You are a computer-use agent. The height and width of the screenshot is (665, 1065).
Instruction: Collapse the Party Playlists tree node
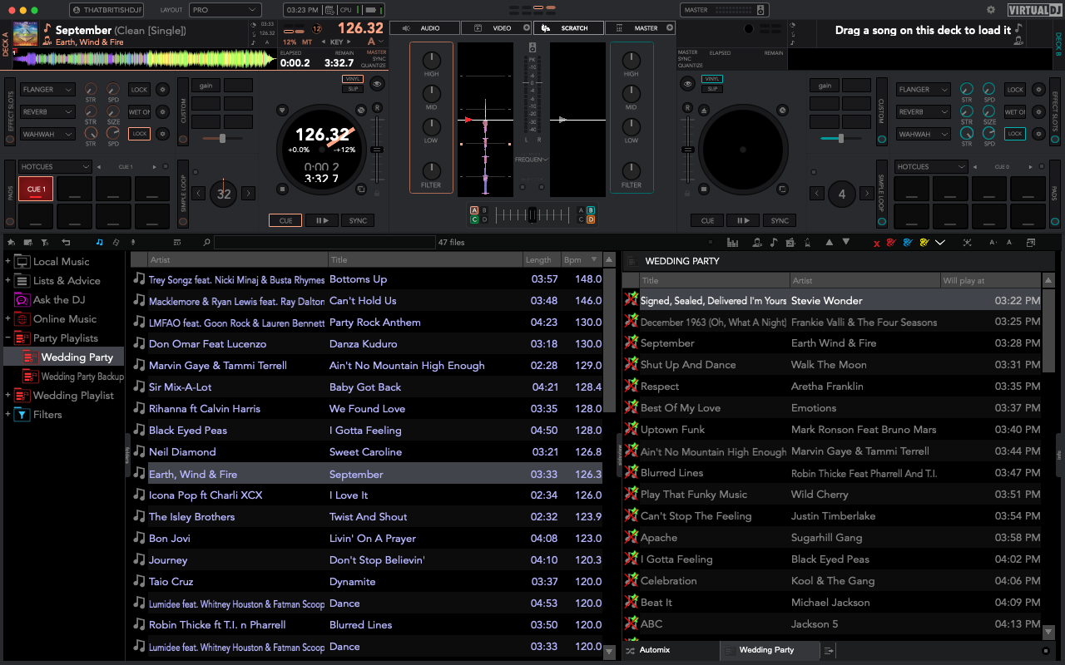click(x=7, y=338)
